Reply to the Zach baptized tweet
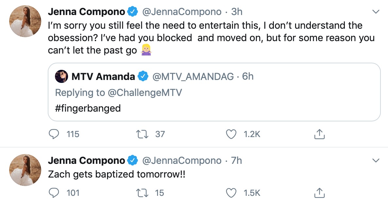The width and height of the screenshot is (388, 203). [54, 193]
